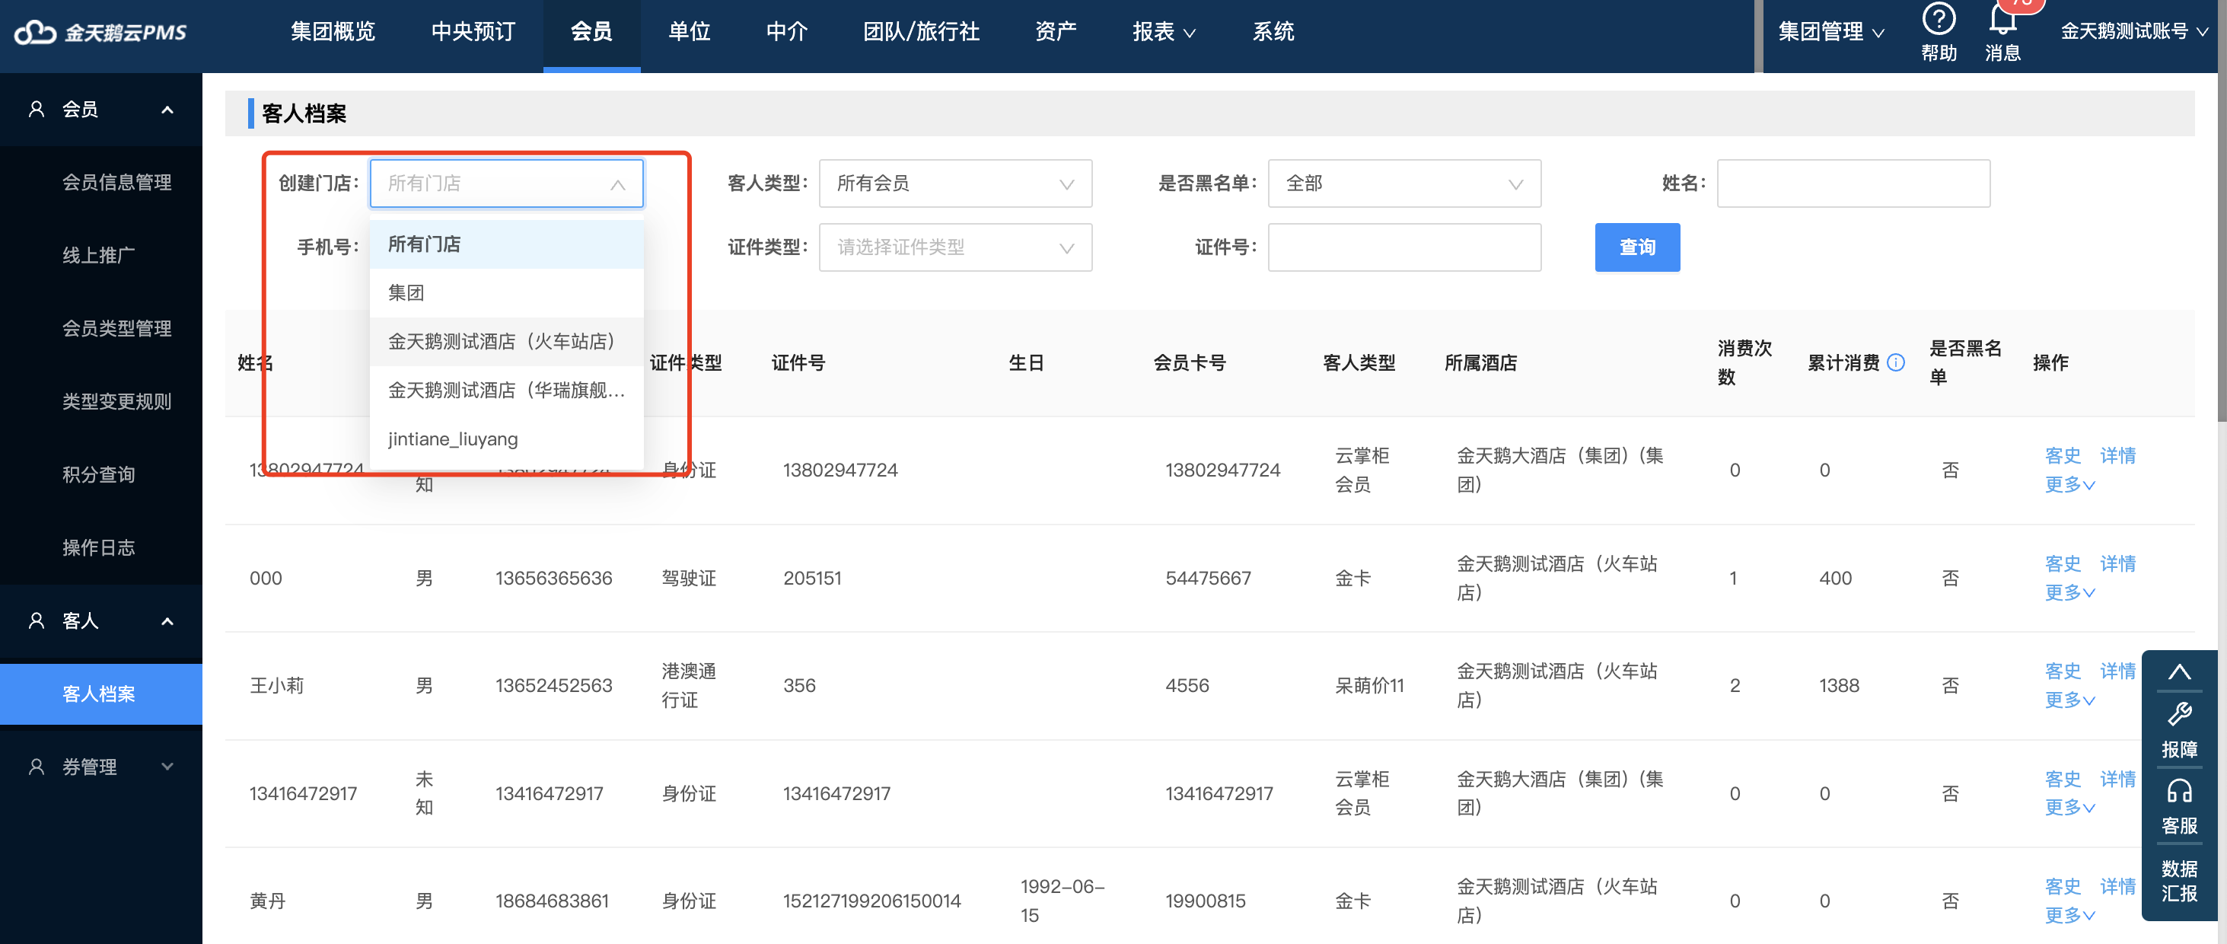The height and width of the screenshot is (944, 2227).
Task: Click the 券管理 sidebar person icon
Action: (37, 767)
